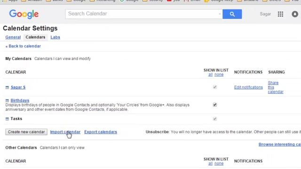This screenshot has height=169, width=301.
Task: Select the Calendars tab
Action: tap(35, 37)
